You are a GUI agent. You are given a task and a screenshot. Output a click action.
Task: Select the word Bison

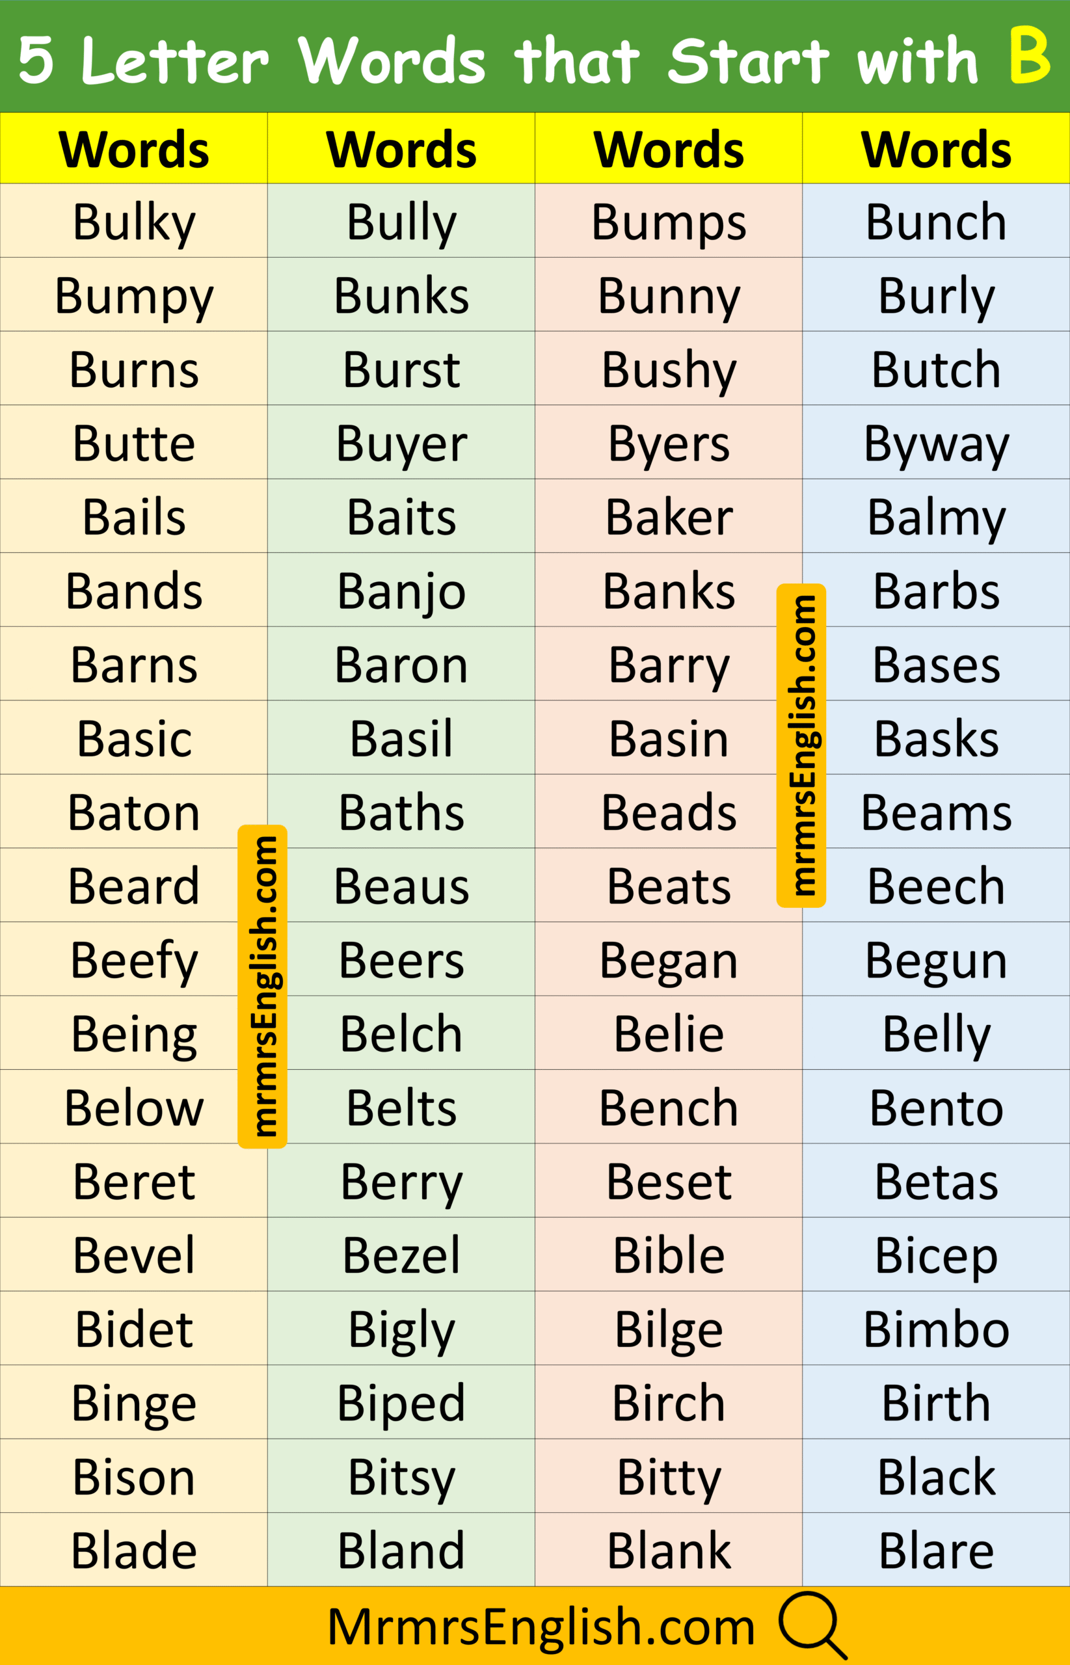coord(133,1476)
